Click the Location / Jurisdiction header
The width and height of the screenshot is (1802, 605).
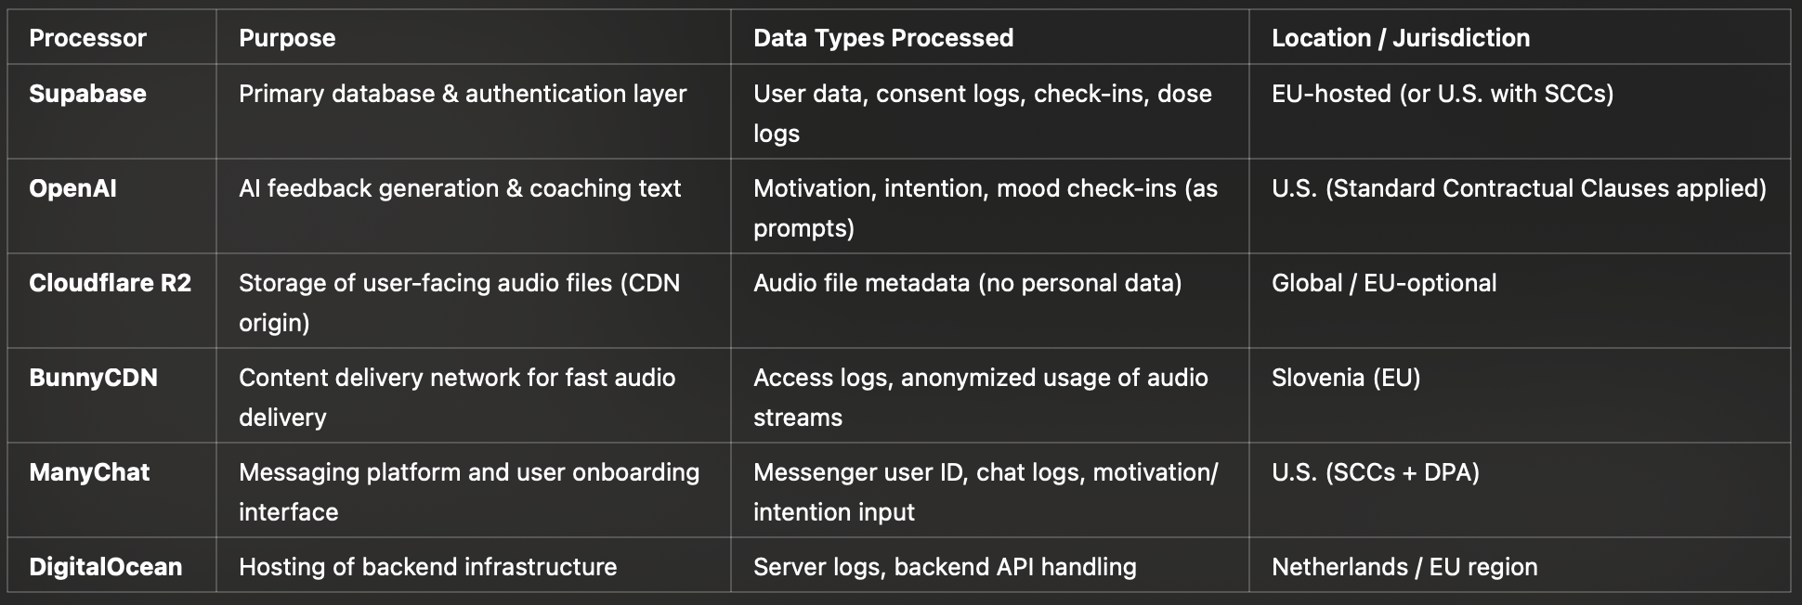(1400, 38)
